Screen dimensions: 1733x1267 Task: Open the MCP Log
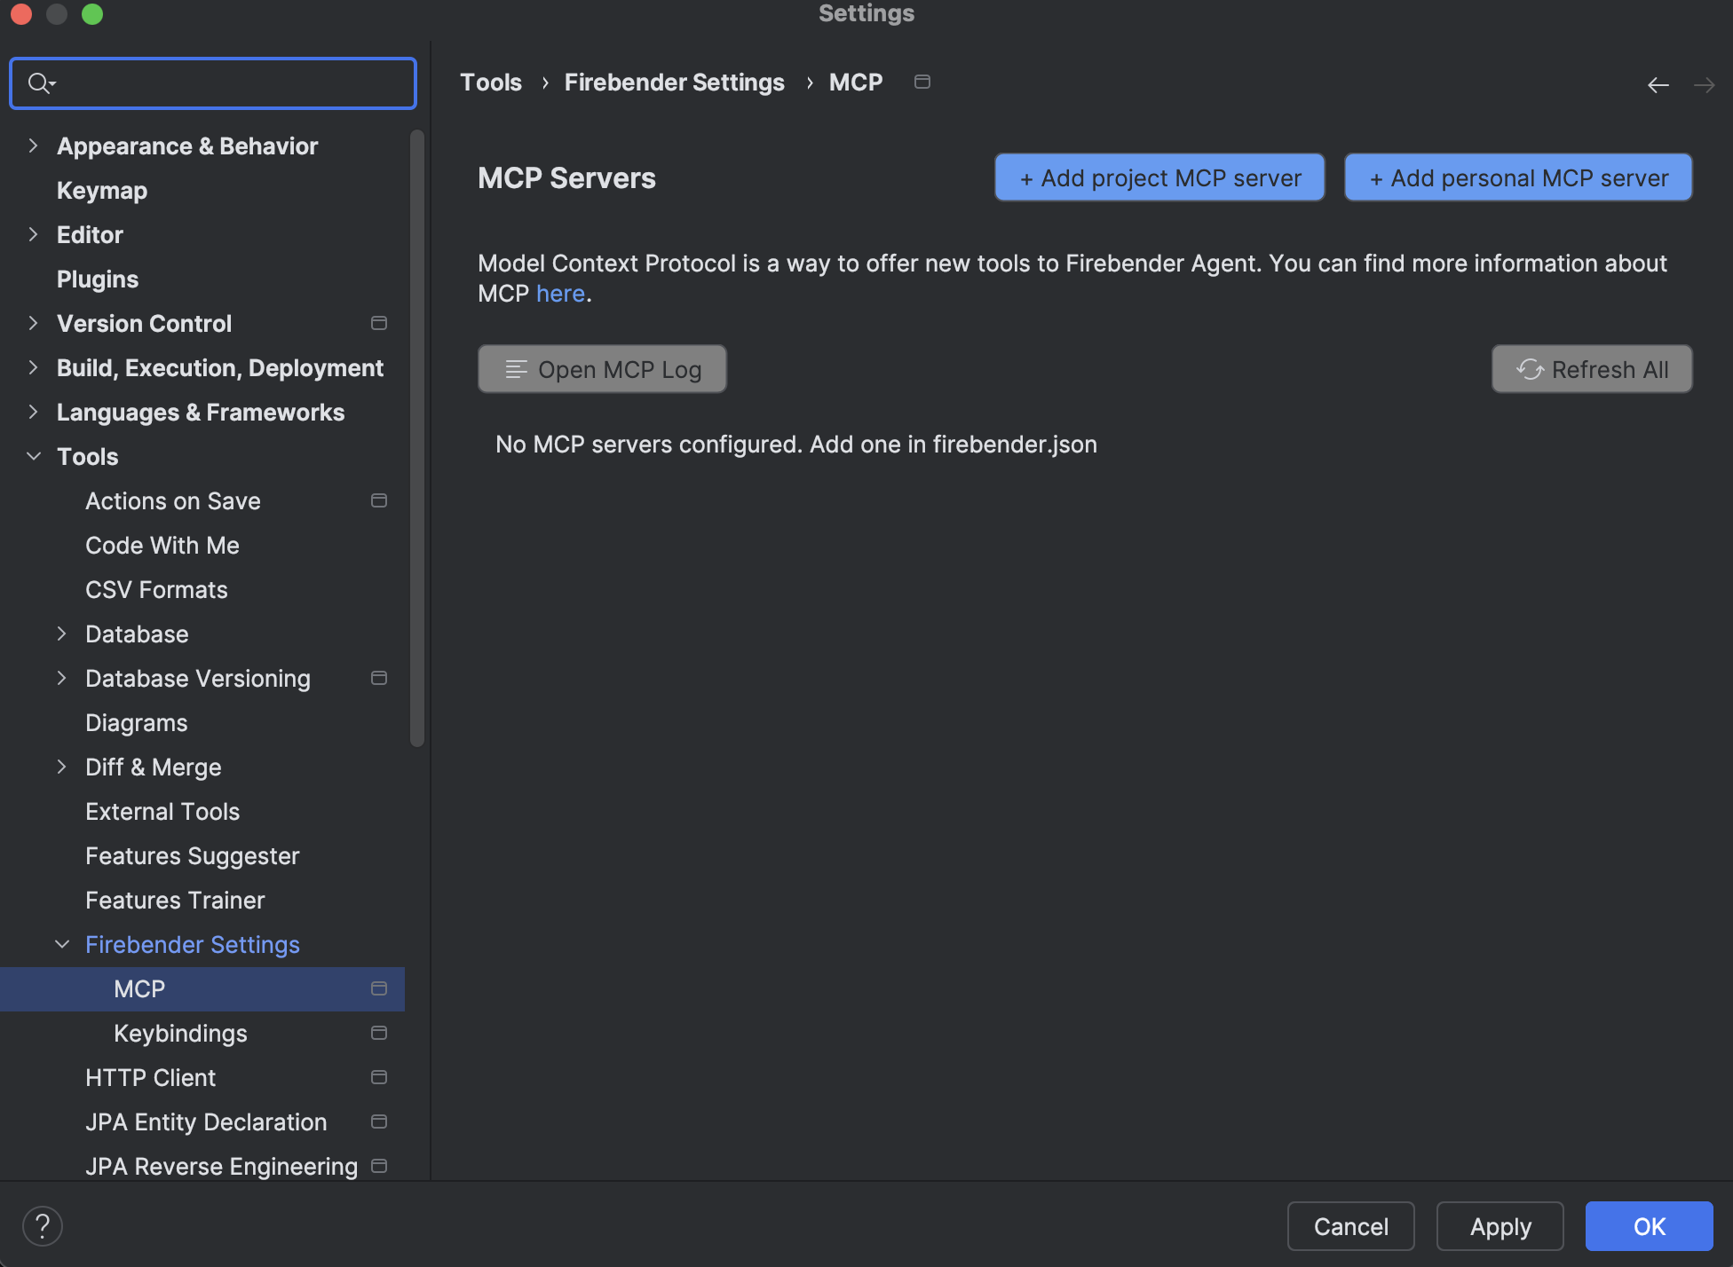point(602,369)
